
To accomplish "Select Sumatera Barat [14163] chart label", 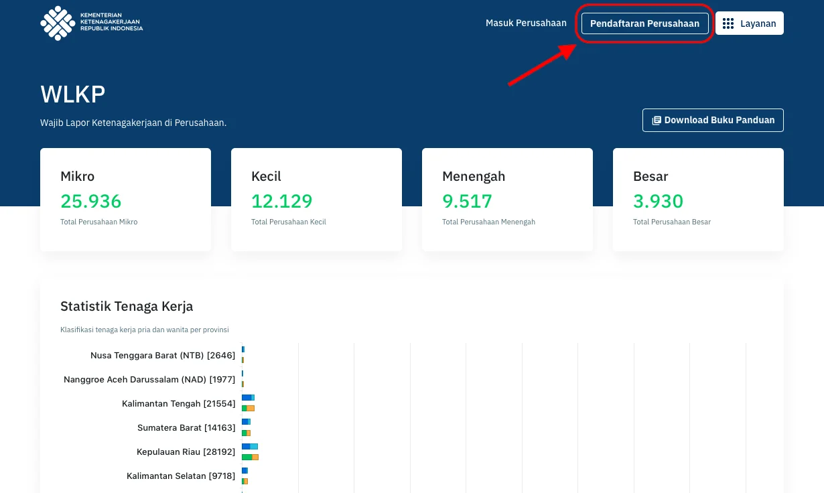I will pyautogui.click(x=186, y=427).
